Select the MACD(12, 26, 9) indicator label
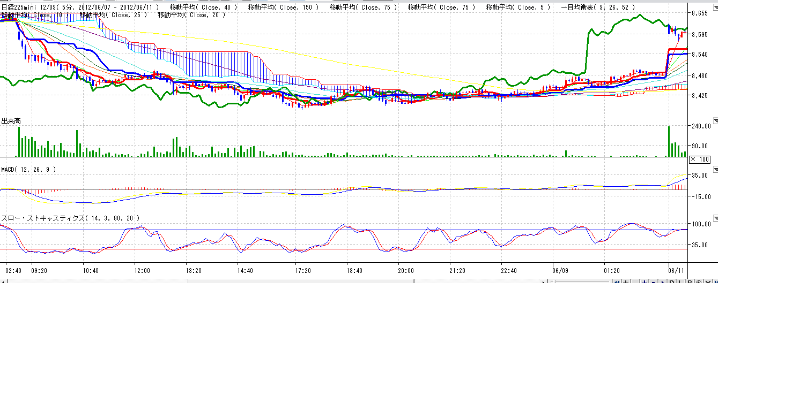 [28, 170]
